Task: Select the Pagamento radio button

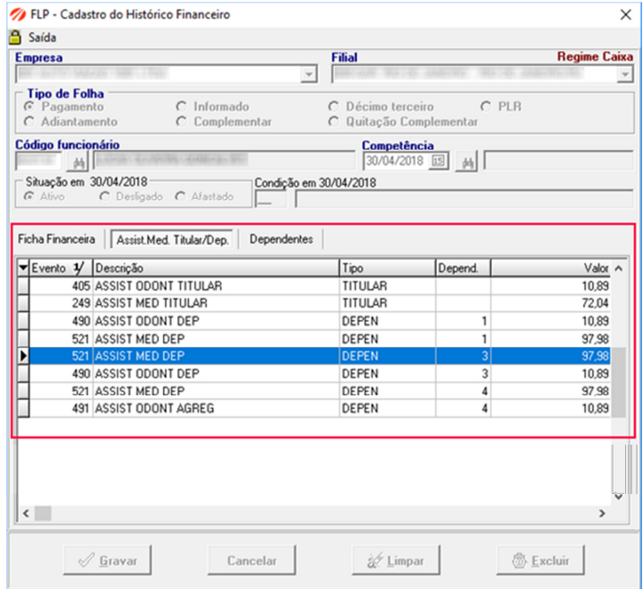Action: 30,107
